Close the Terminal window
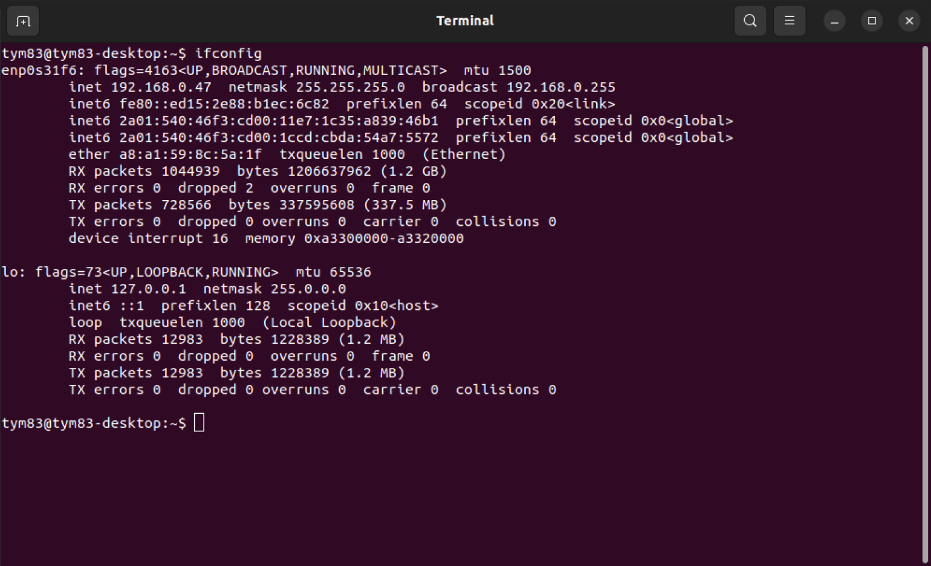Image resolution: width=931 pixels, height=566 pixels. (x=909, y=21)
